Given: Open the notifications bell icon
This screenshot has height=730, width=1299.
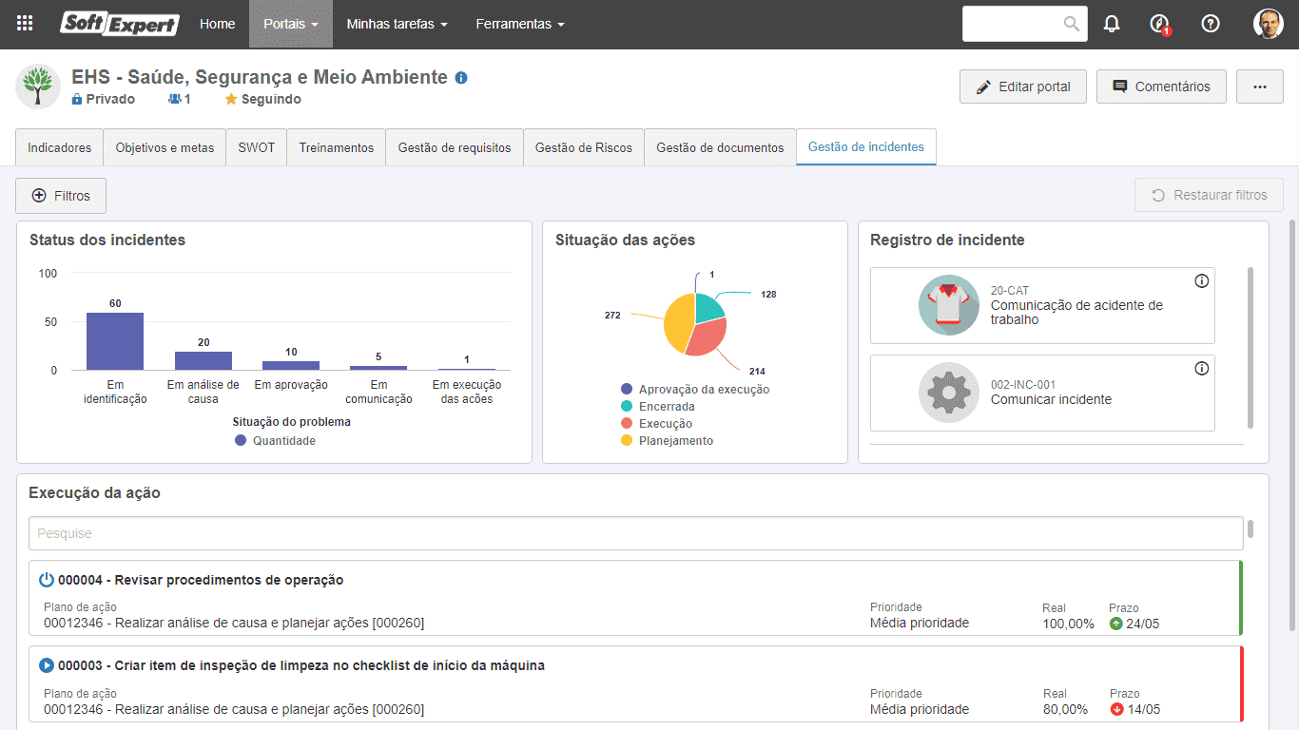Looking at the screenshot, I should pos(1112,24).
